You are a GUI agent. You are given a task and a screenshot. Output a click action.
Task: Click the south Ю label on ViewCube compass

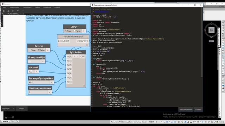point(211,37)
